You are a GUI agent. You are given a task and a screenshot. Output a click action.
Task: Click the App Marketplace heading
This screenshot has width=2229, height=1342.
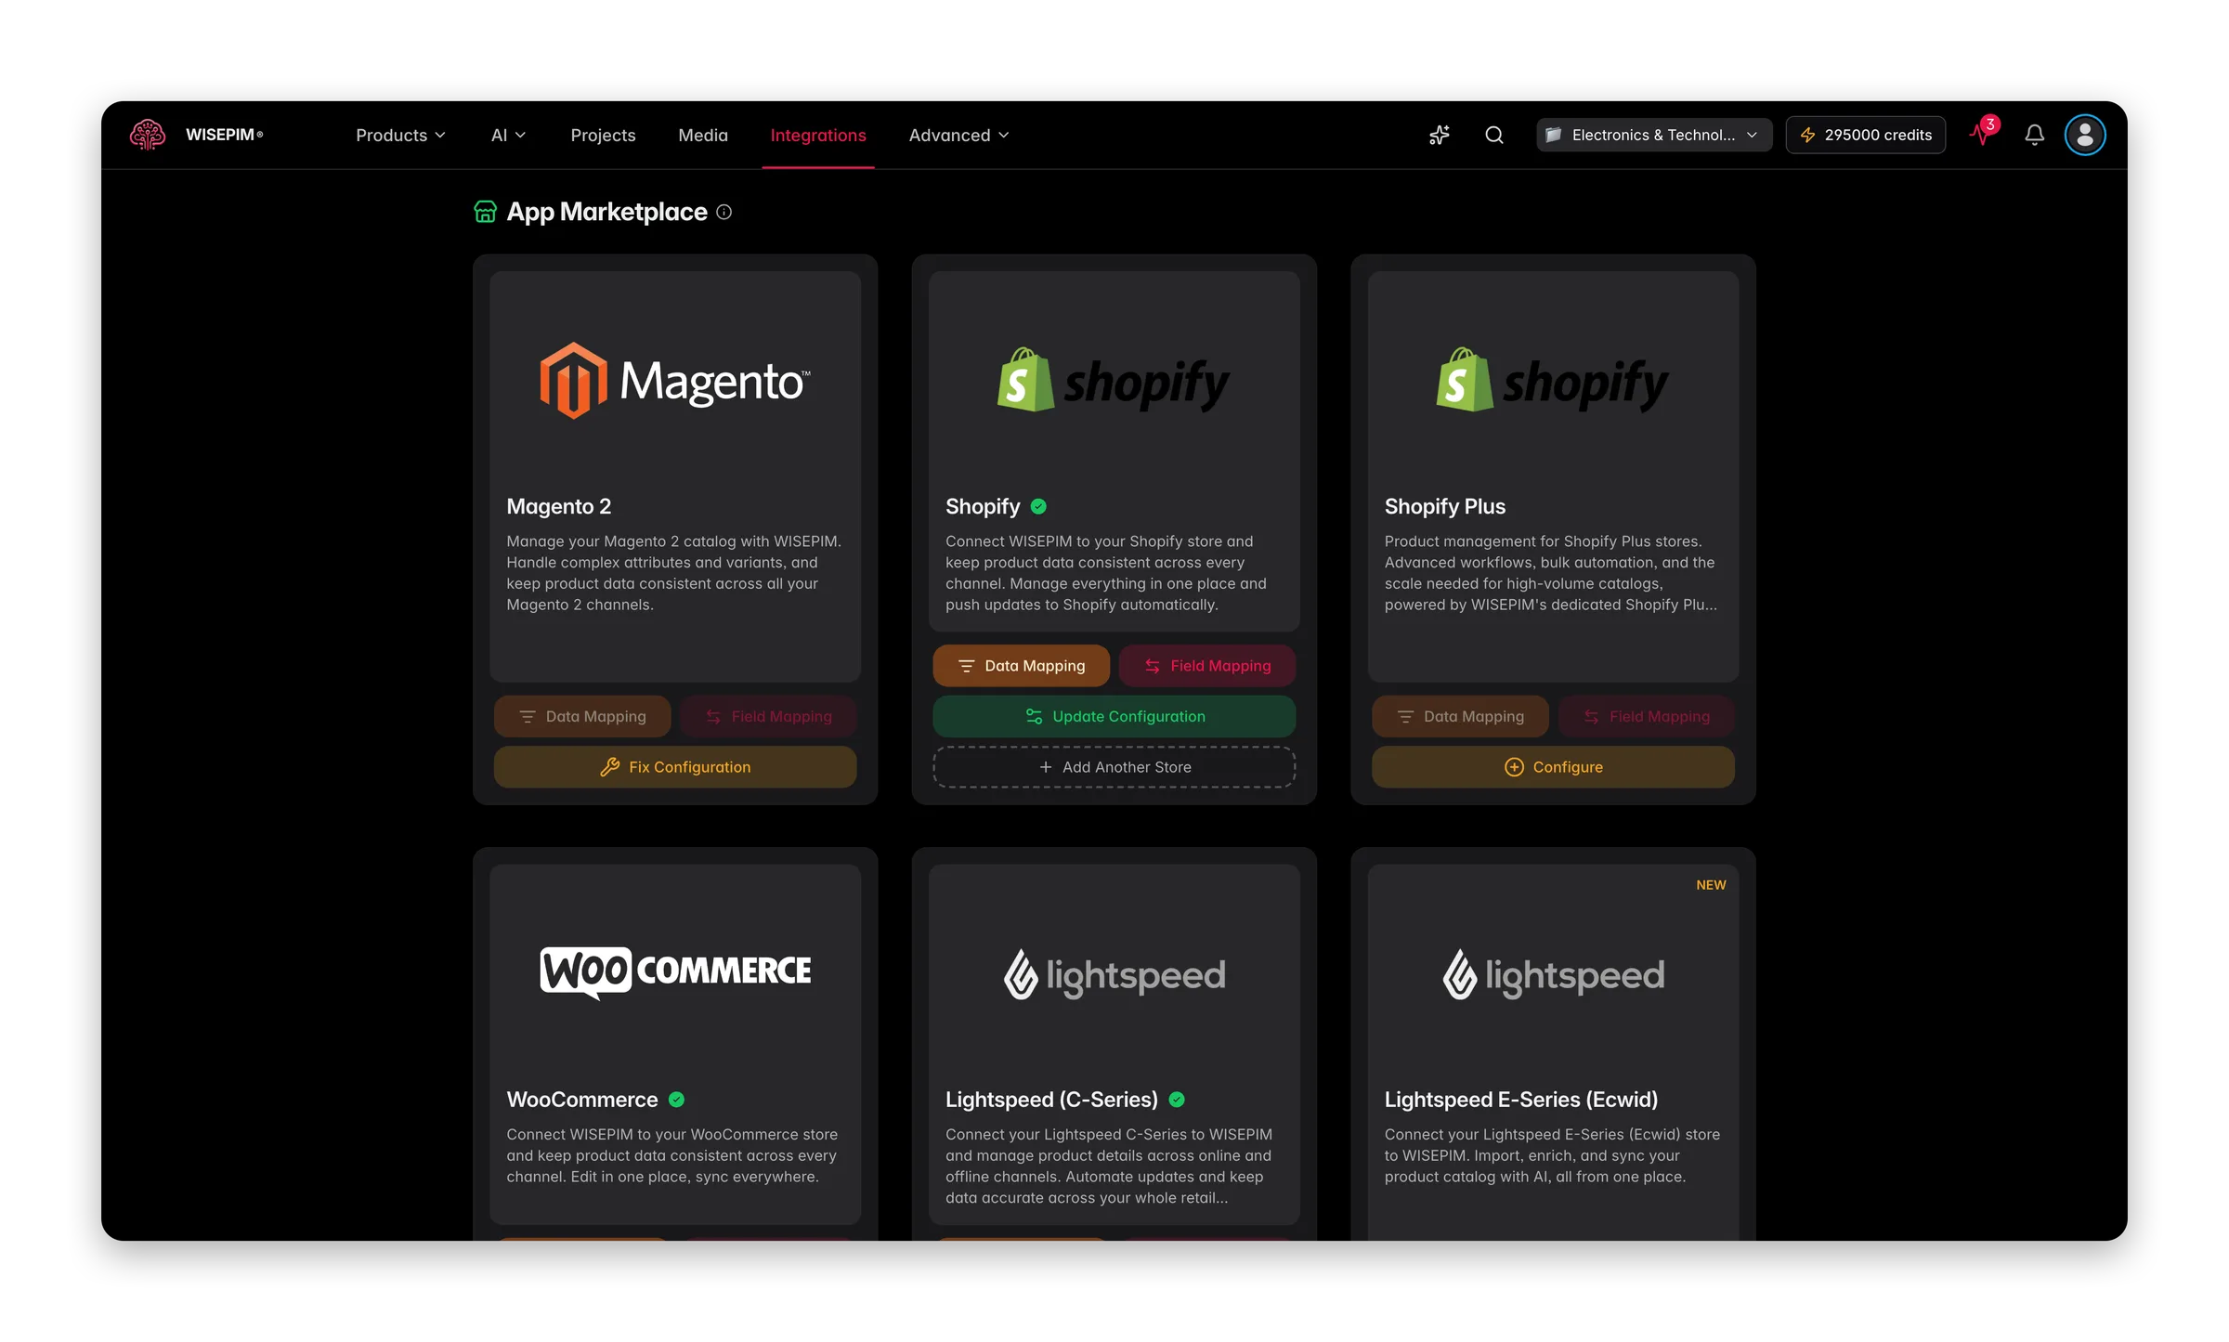[x=607, y=212]
